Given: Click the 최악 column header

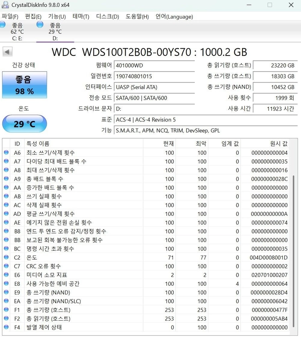Looking at the screenshot, I should pyautogui.click(x=192, y=143).
